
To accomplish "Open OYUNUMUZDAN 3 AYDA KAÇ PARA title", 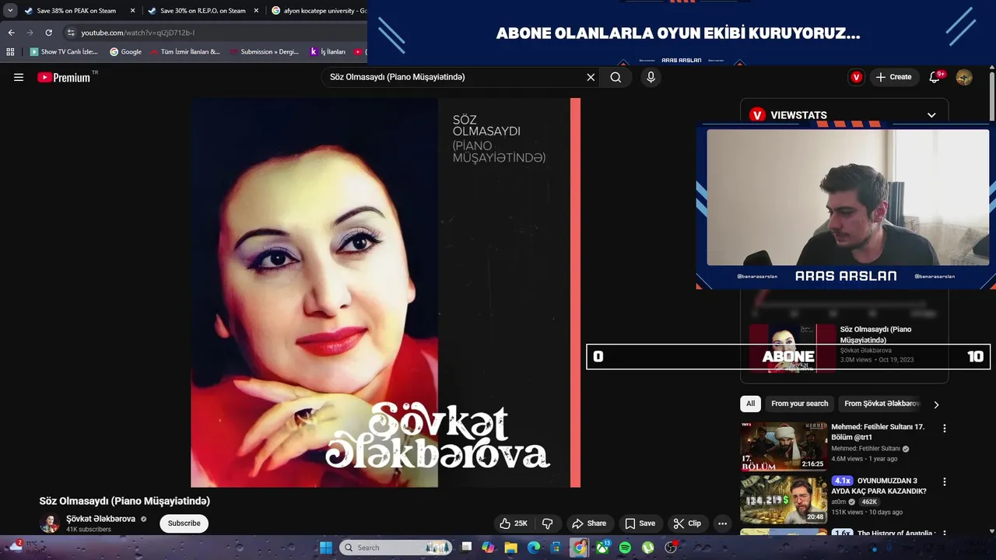I will 879,486.
